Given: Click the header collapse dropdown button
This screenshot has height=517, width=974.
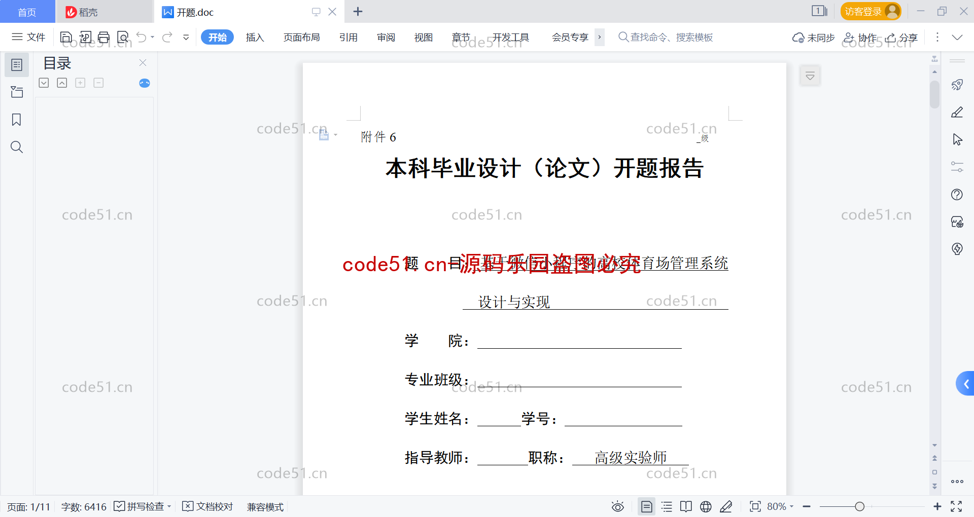Looking at the screenshot, I should click(810, 76).
